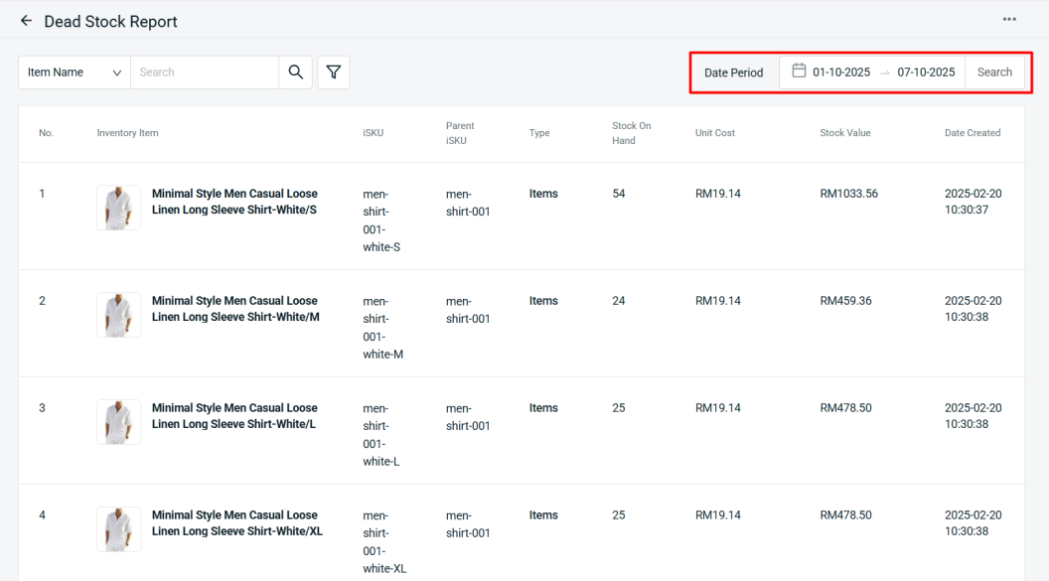Open thumbnail of White/XL shirt
This screenshot has width=1049, height=581.
click(118, 529)
